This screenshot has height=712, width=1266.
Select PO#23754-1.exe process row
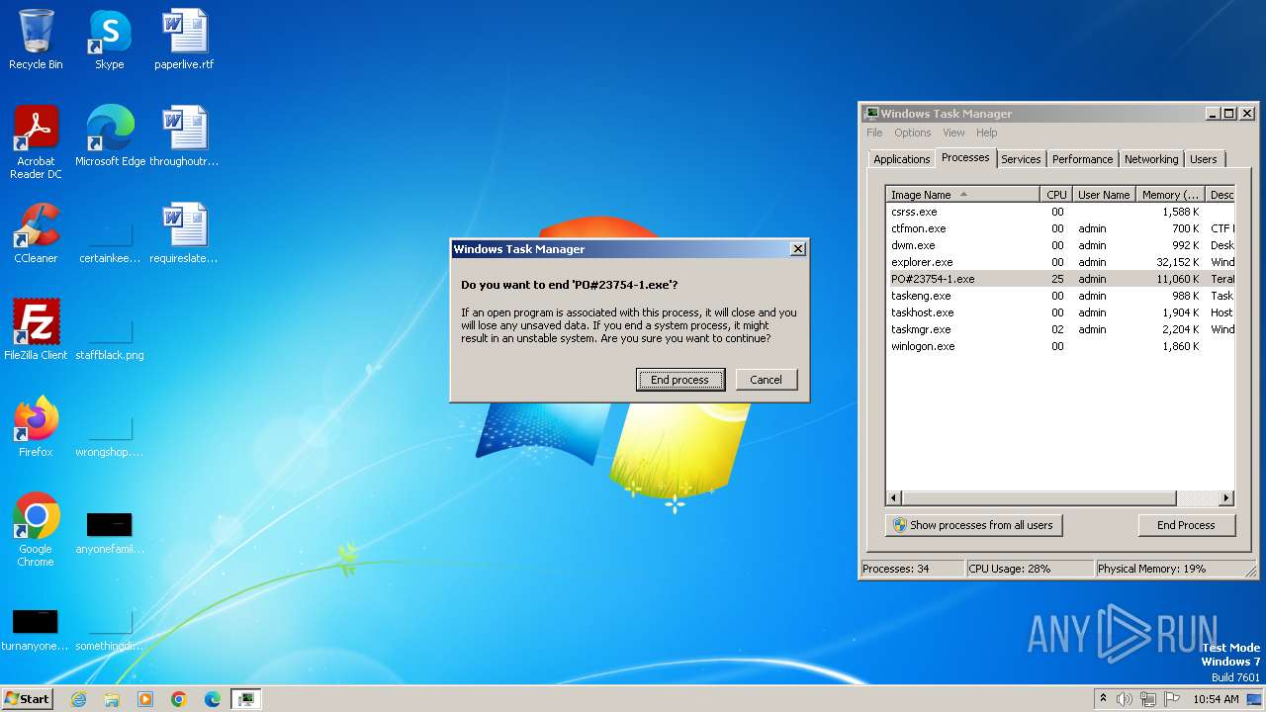pyautogui.click(x=1060, y=279)
